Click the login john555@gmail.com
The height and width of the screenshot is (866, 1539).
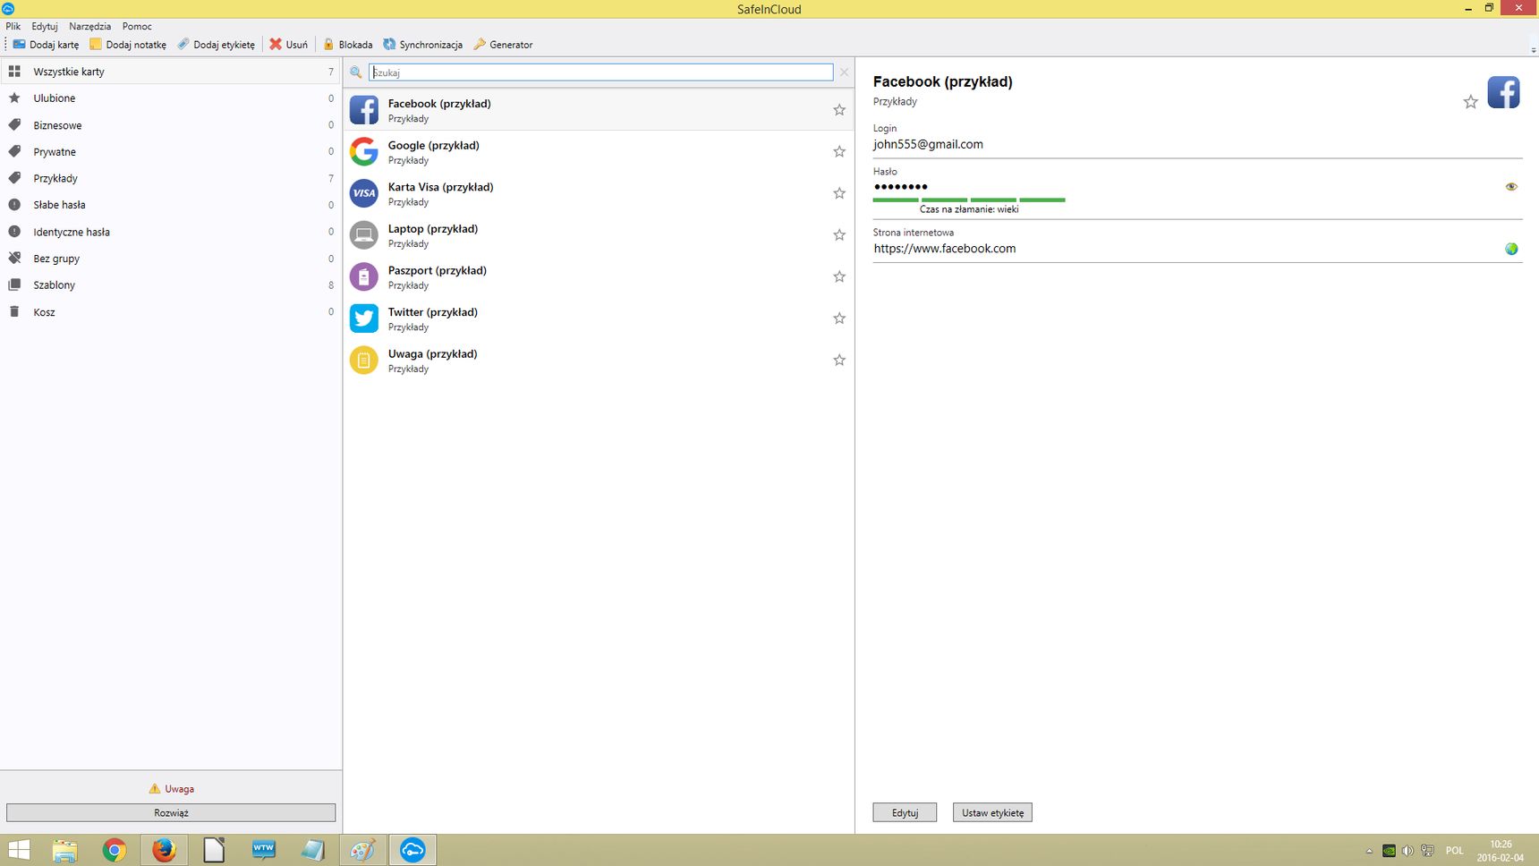click(x=928, y=144)
